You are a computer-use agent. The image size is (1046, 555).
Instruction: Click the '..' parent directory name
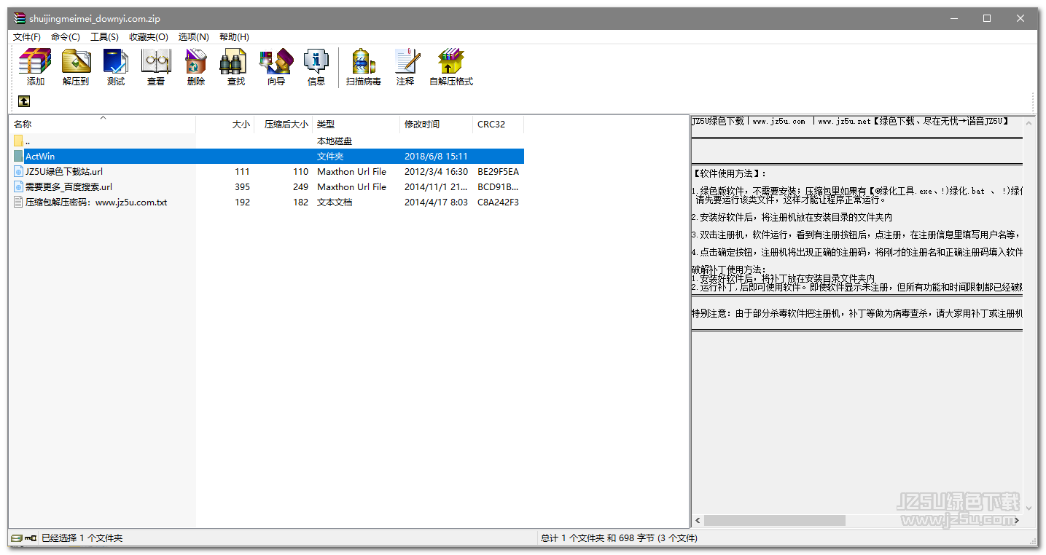pyautogui.click(x=28, y=141)
